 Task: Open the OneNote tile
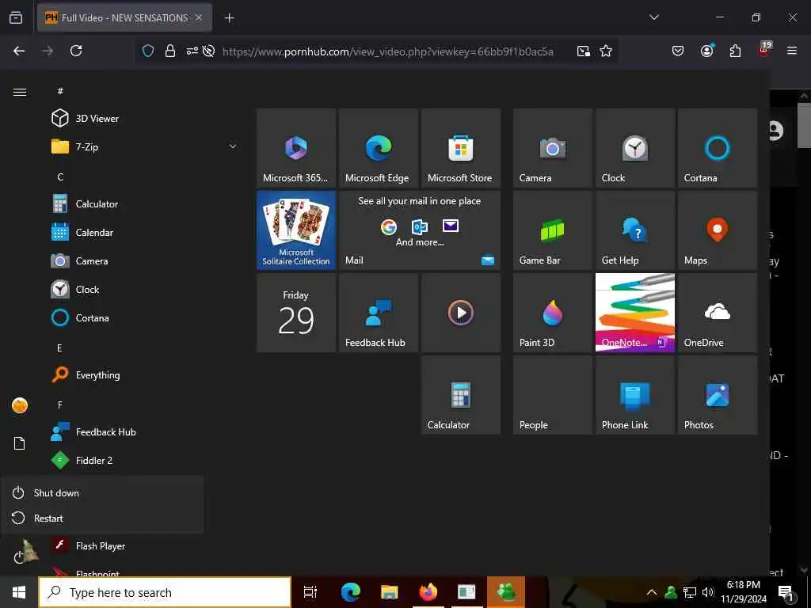click(x=634, y=313)
